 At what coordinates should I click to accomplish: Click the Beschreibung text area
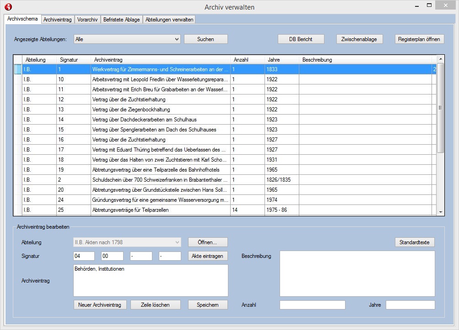(x=357, y=273)
